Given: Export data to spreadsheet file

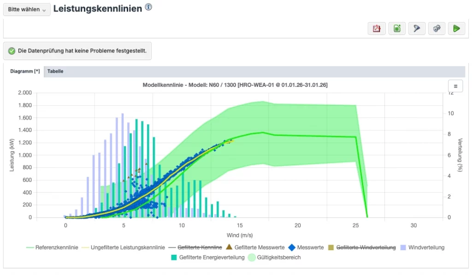Looking at the screenshot, I should pos(397,29).
